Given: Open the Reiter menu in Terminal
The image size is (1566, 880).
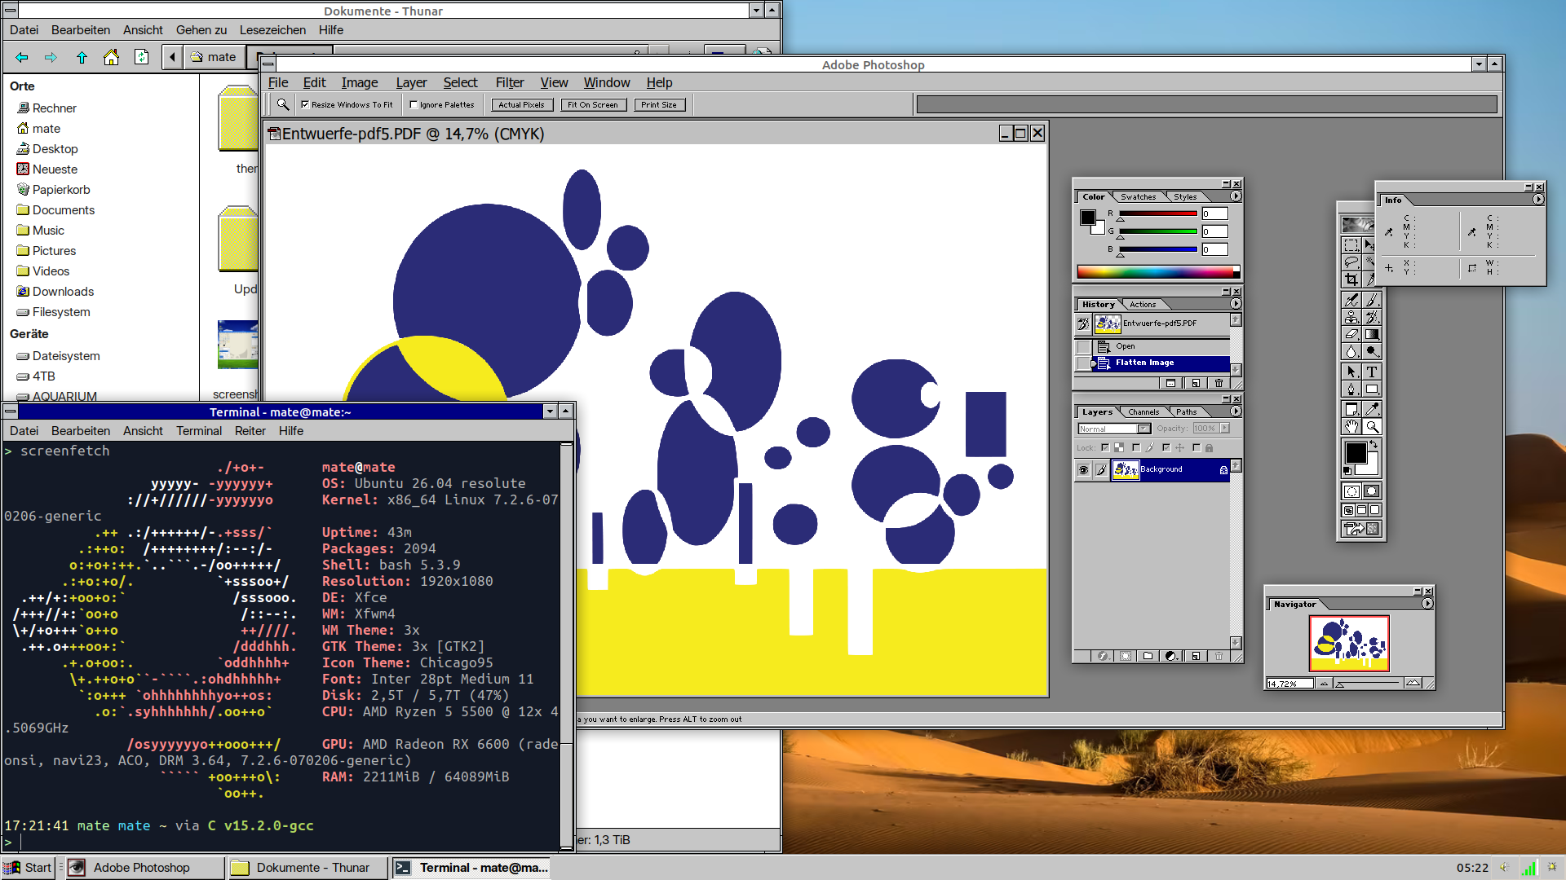Looking at the screenshot, I should [250, 431].
